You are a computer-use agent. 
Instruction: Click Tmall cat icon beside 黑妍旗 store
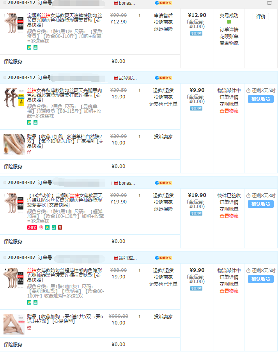(115, 258)
